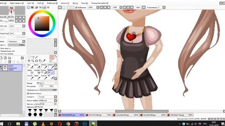Viewport: 225px width, 126px height.
Task: Switch to the second document tab at 75%
Action: [x=98, y=115]
